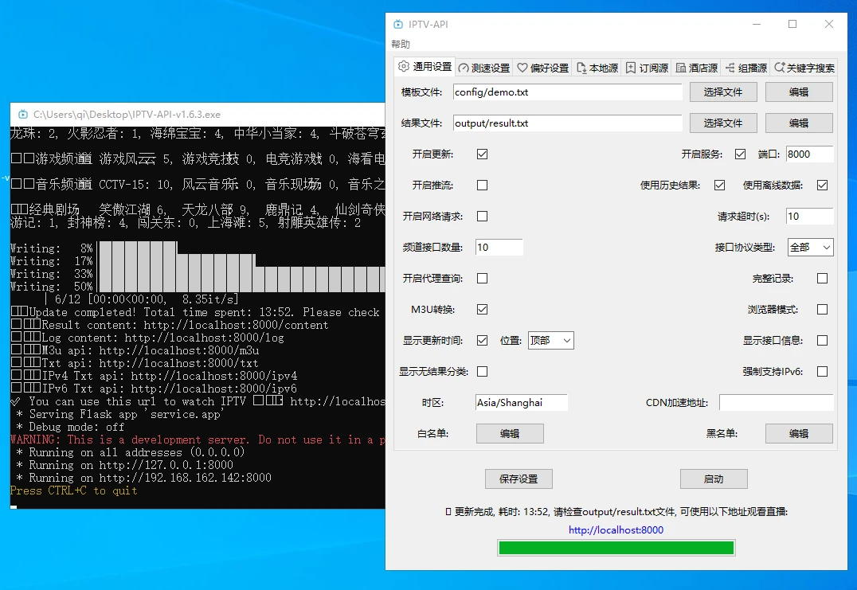Click the file icon on 本地源 tab

581,68
